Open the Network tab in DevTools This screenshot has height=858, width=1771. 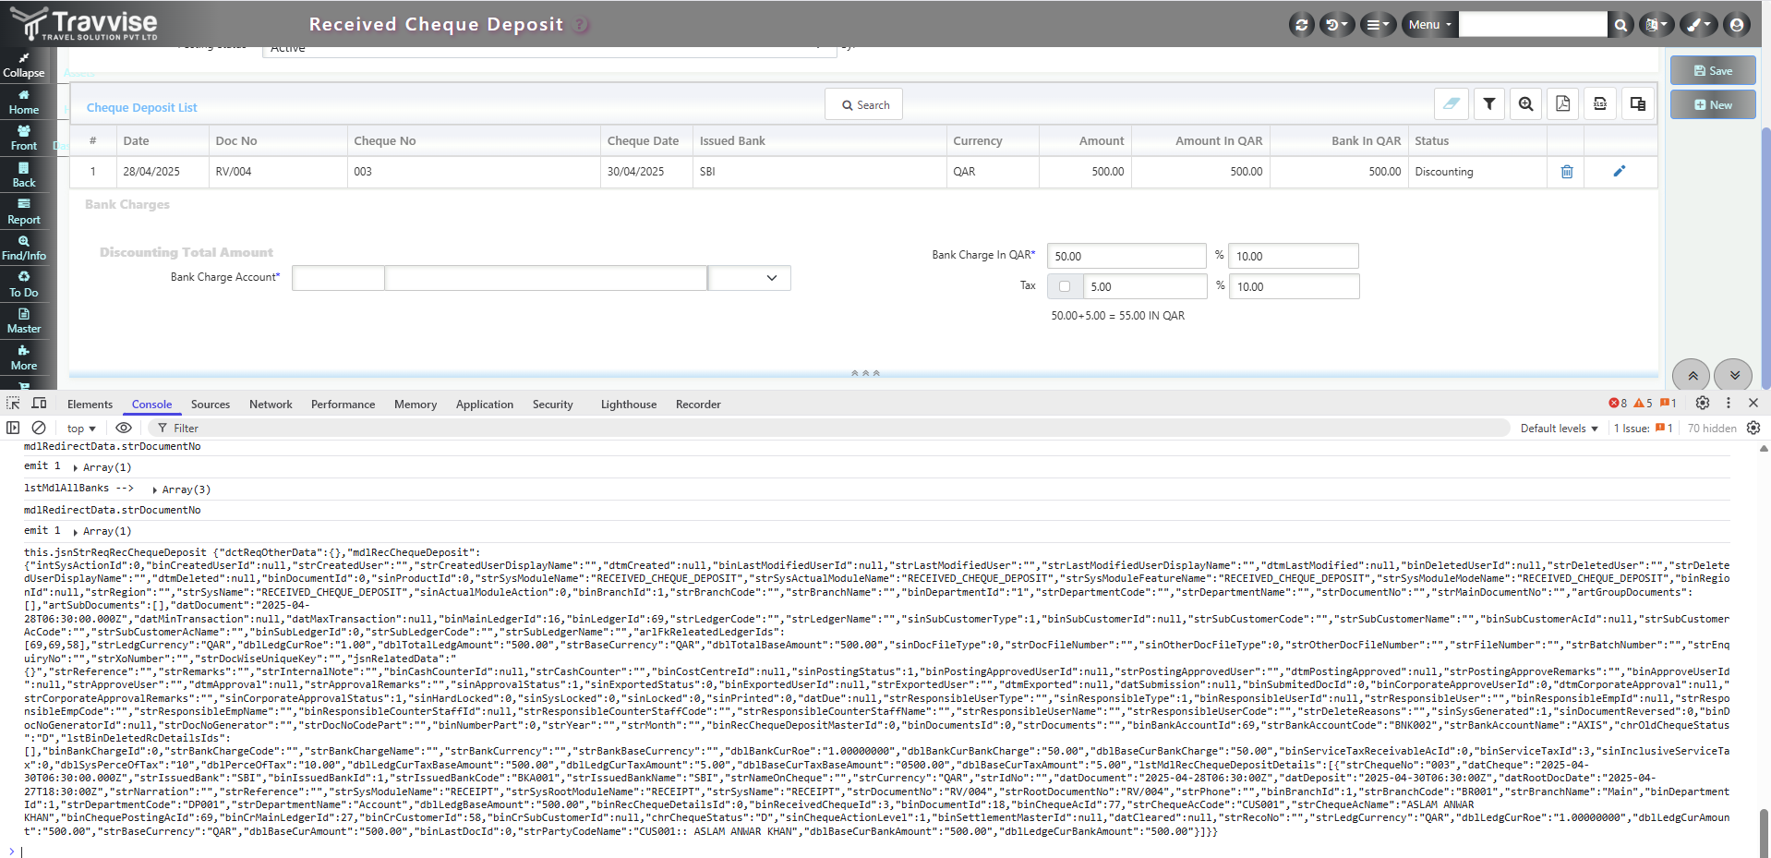coord(271,405)
